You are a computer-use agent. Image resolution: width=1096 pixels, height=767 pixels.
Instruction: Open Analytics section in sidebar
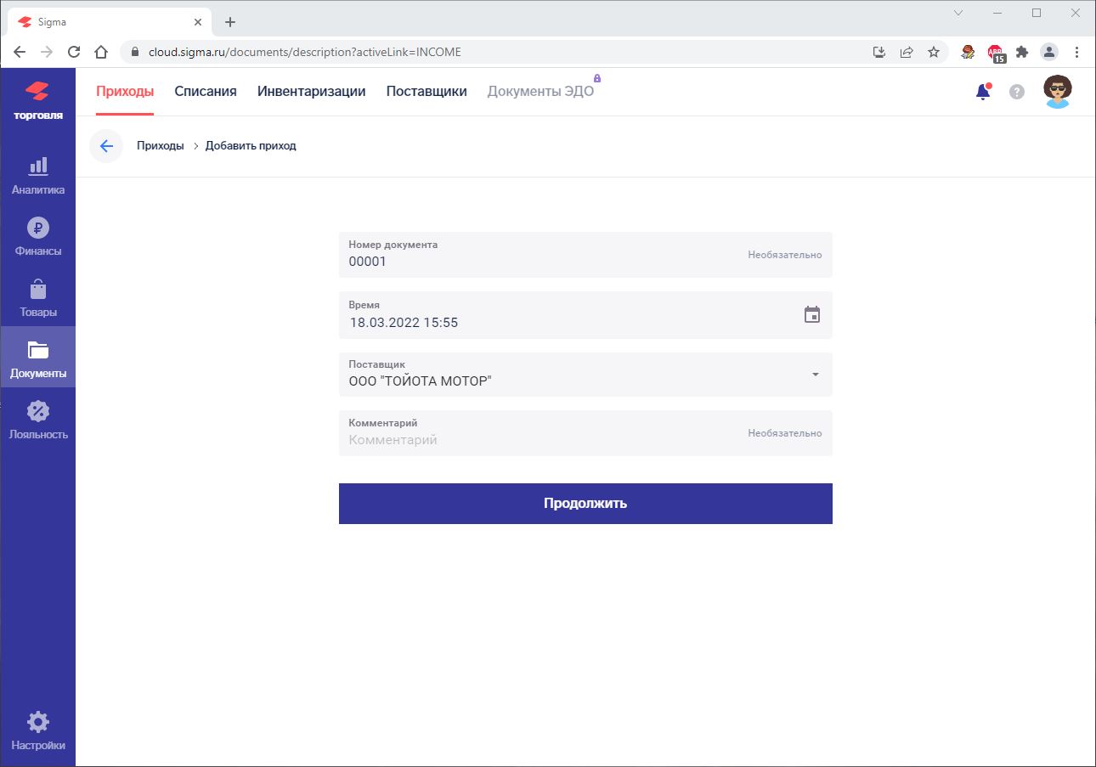pos(38,176)
